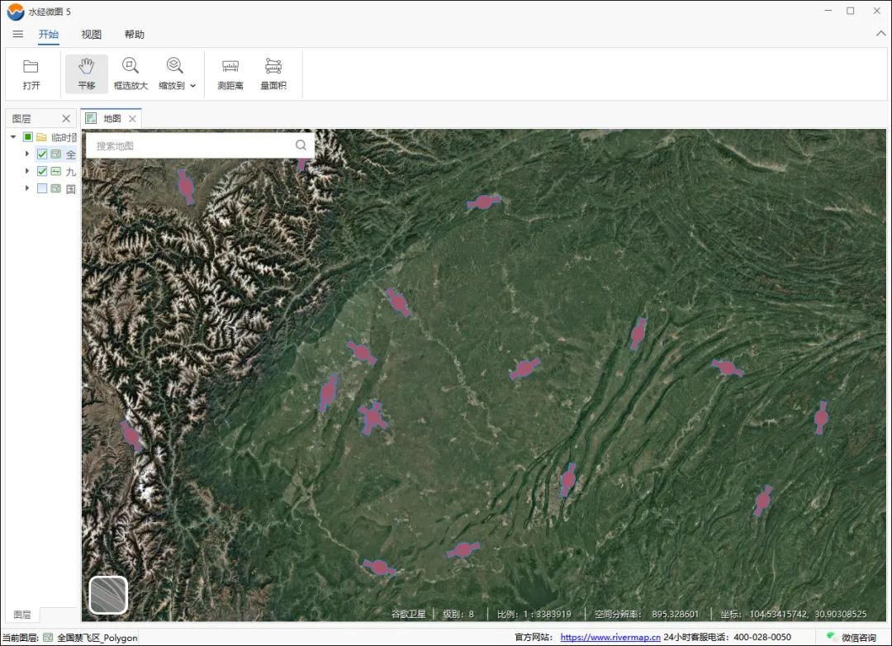The image size is (892, 646).
Task: Click the 谷歌卫星 map source label
Action: pyautogui.click(x=409, y=614)
